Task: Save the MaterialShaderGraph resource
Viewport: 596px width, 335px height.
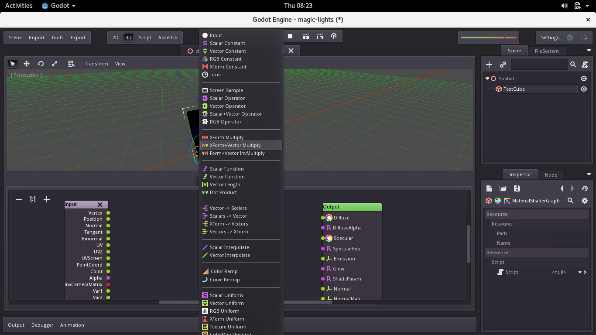Action: (x=517, y=188)
